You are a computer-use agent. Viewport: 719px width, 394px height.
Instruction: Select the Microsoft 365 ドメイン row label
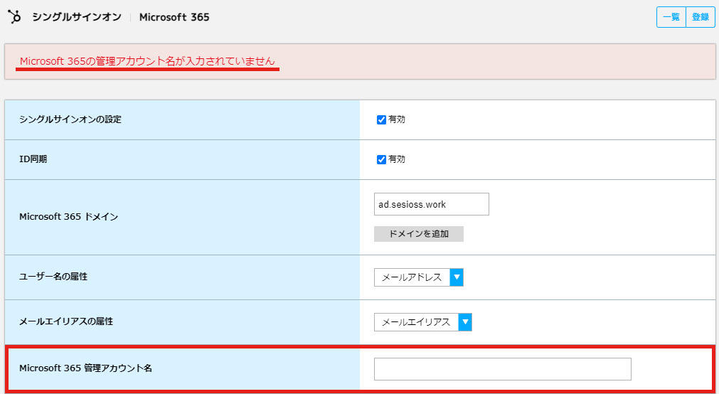69,217
